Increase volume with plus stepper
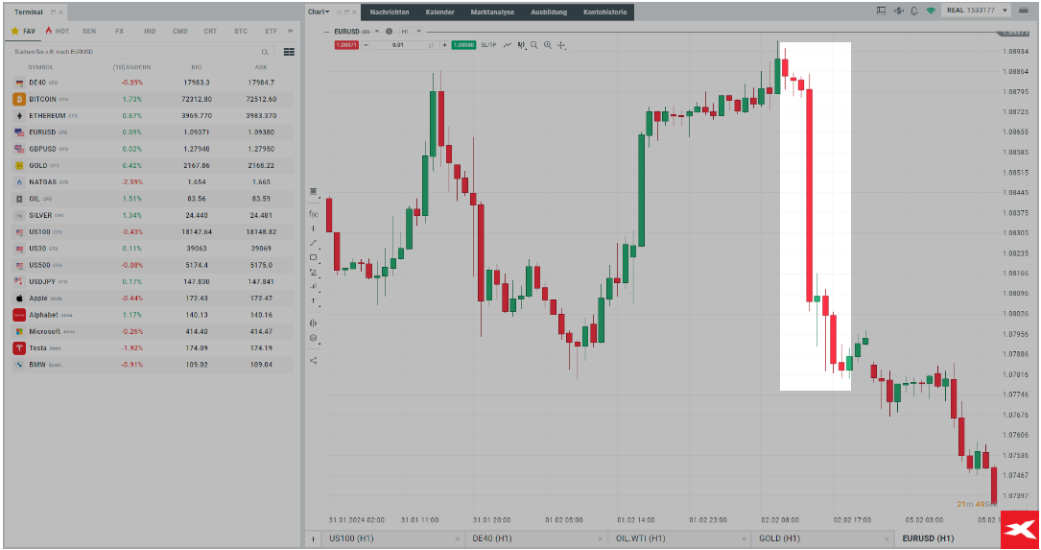The height and width of the screenshot is (550, 1041). pos(444,45)
